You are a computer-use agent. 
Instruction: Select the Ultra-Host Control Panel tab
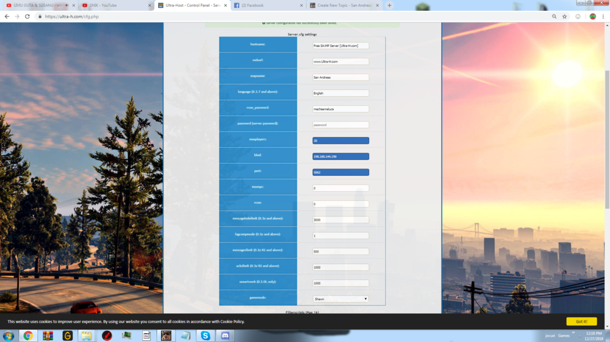(188, 5)
